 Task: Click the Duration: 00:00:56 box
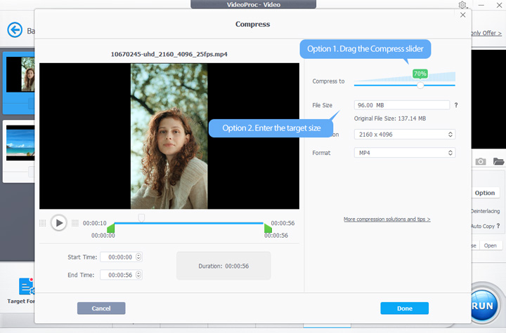(x=223, y=266)
